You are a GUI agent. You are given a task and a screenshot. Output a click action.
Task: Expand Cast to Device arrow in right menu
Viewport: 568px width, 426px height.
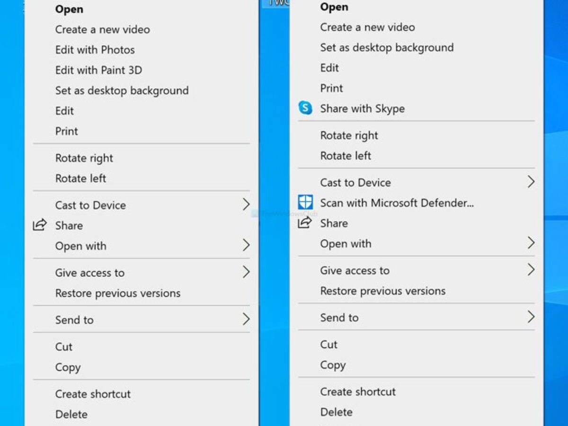click(531, 182)
